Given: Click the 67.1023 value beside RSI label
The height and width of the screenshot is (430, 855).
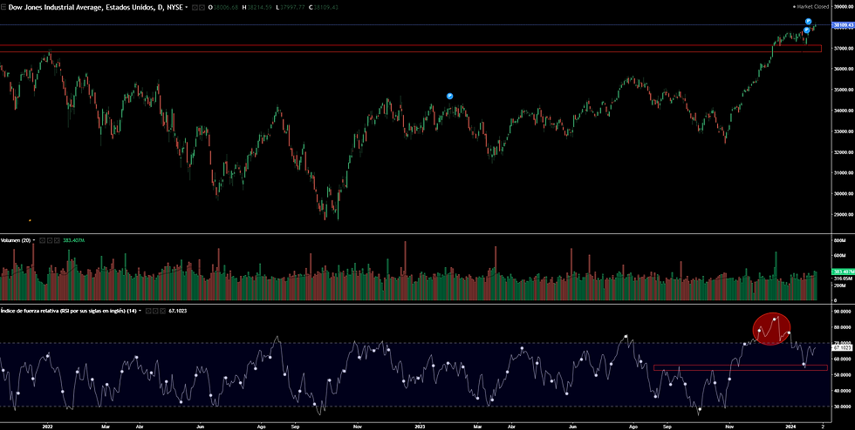Looking at the screenshot, I should click(177, 311).
